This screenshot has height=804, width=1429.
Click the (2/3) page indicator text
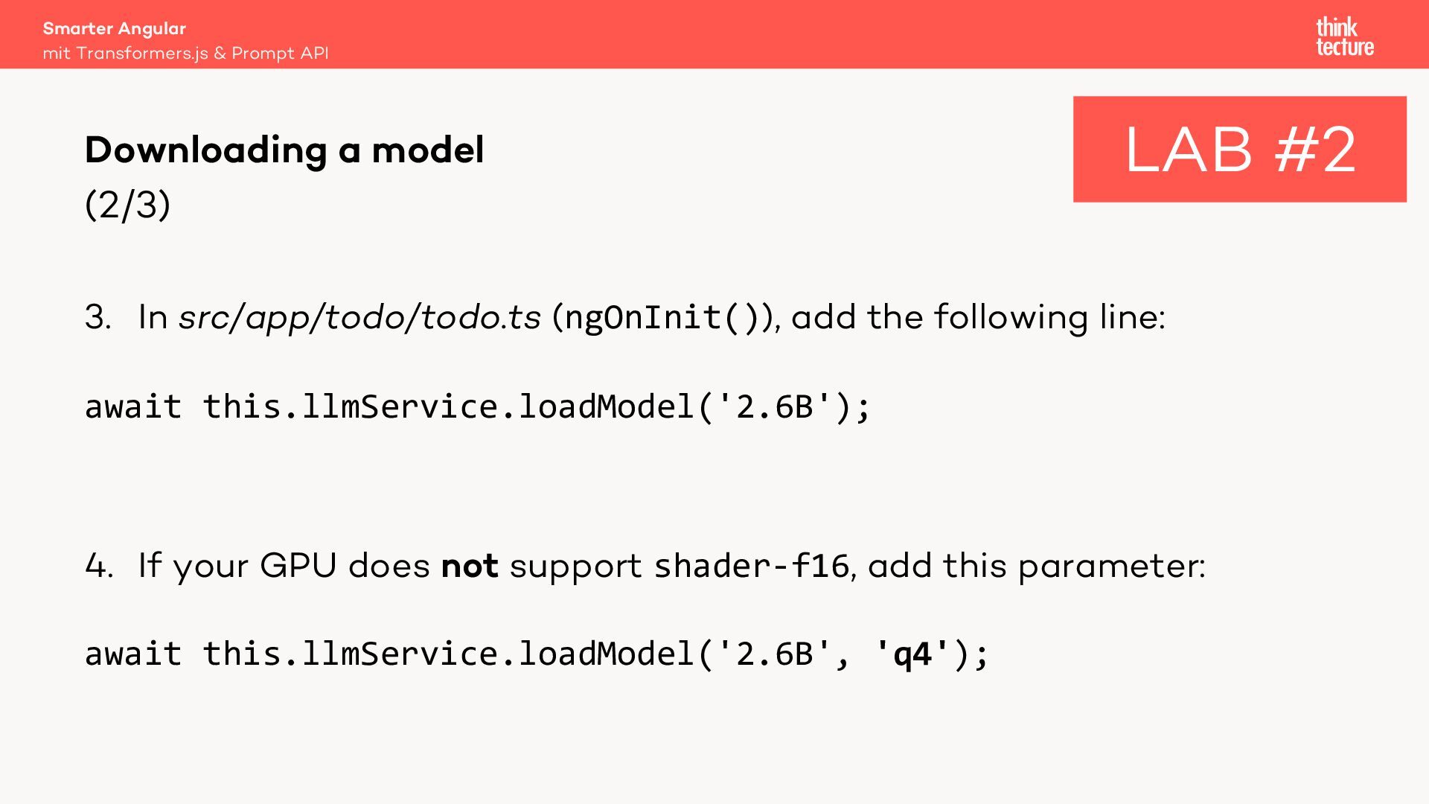pos(127,204)
